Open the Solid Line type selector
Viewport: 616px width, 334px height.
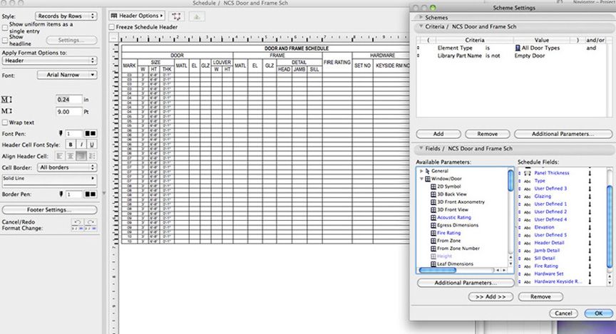(x=49, y=180)
